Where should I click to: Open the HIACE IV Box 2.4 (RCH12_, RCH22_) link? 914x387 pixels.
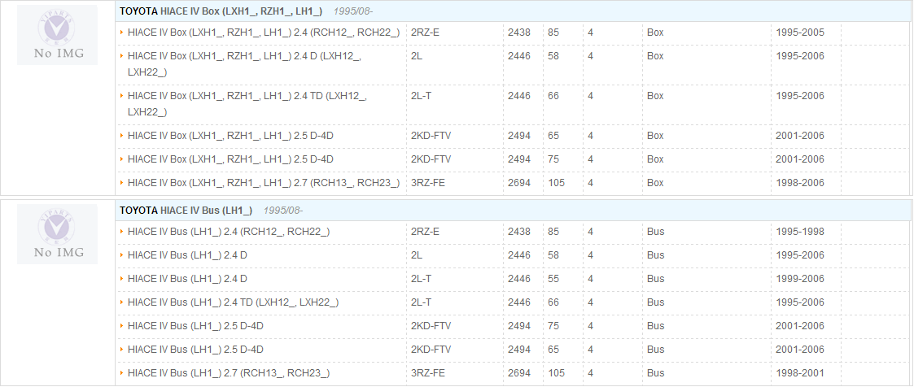(264, 33)
